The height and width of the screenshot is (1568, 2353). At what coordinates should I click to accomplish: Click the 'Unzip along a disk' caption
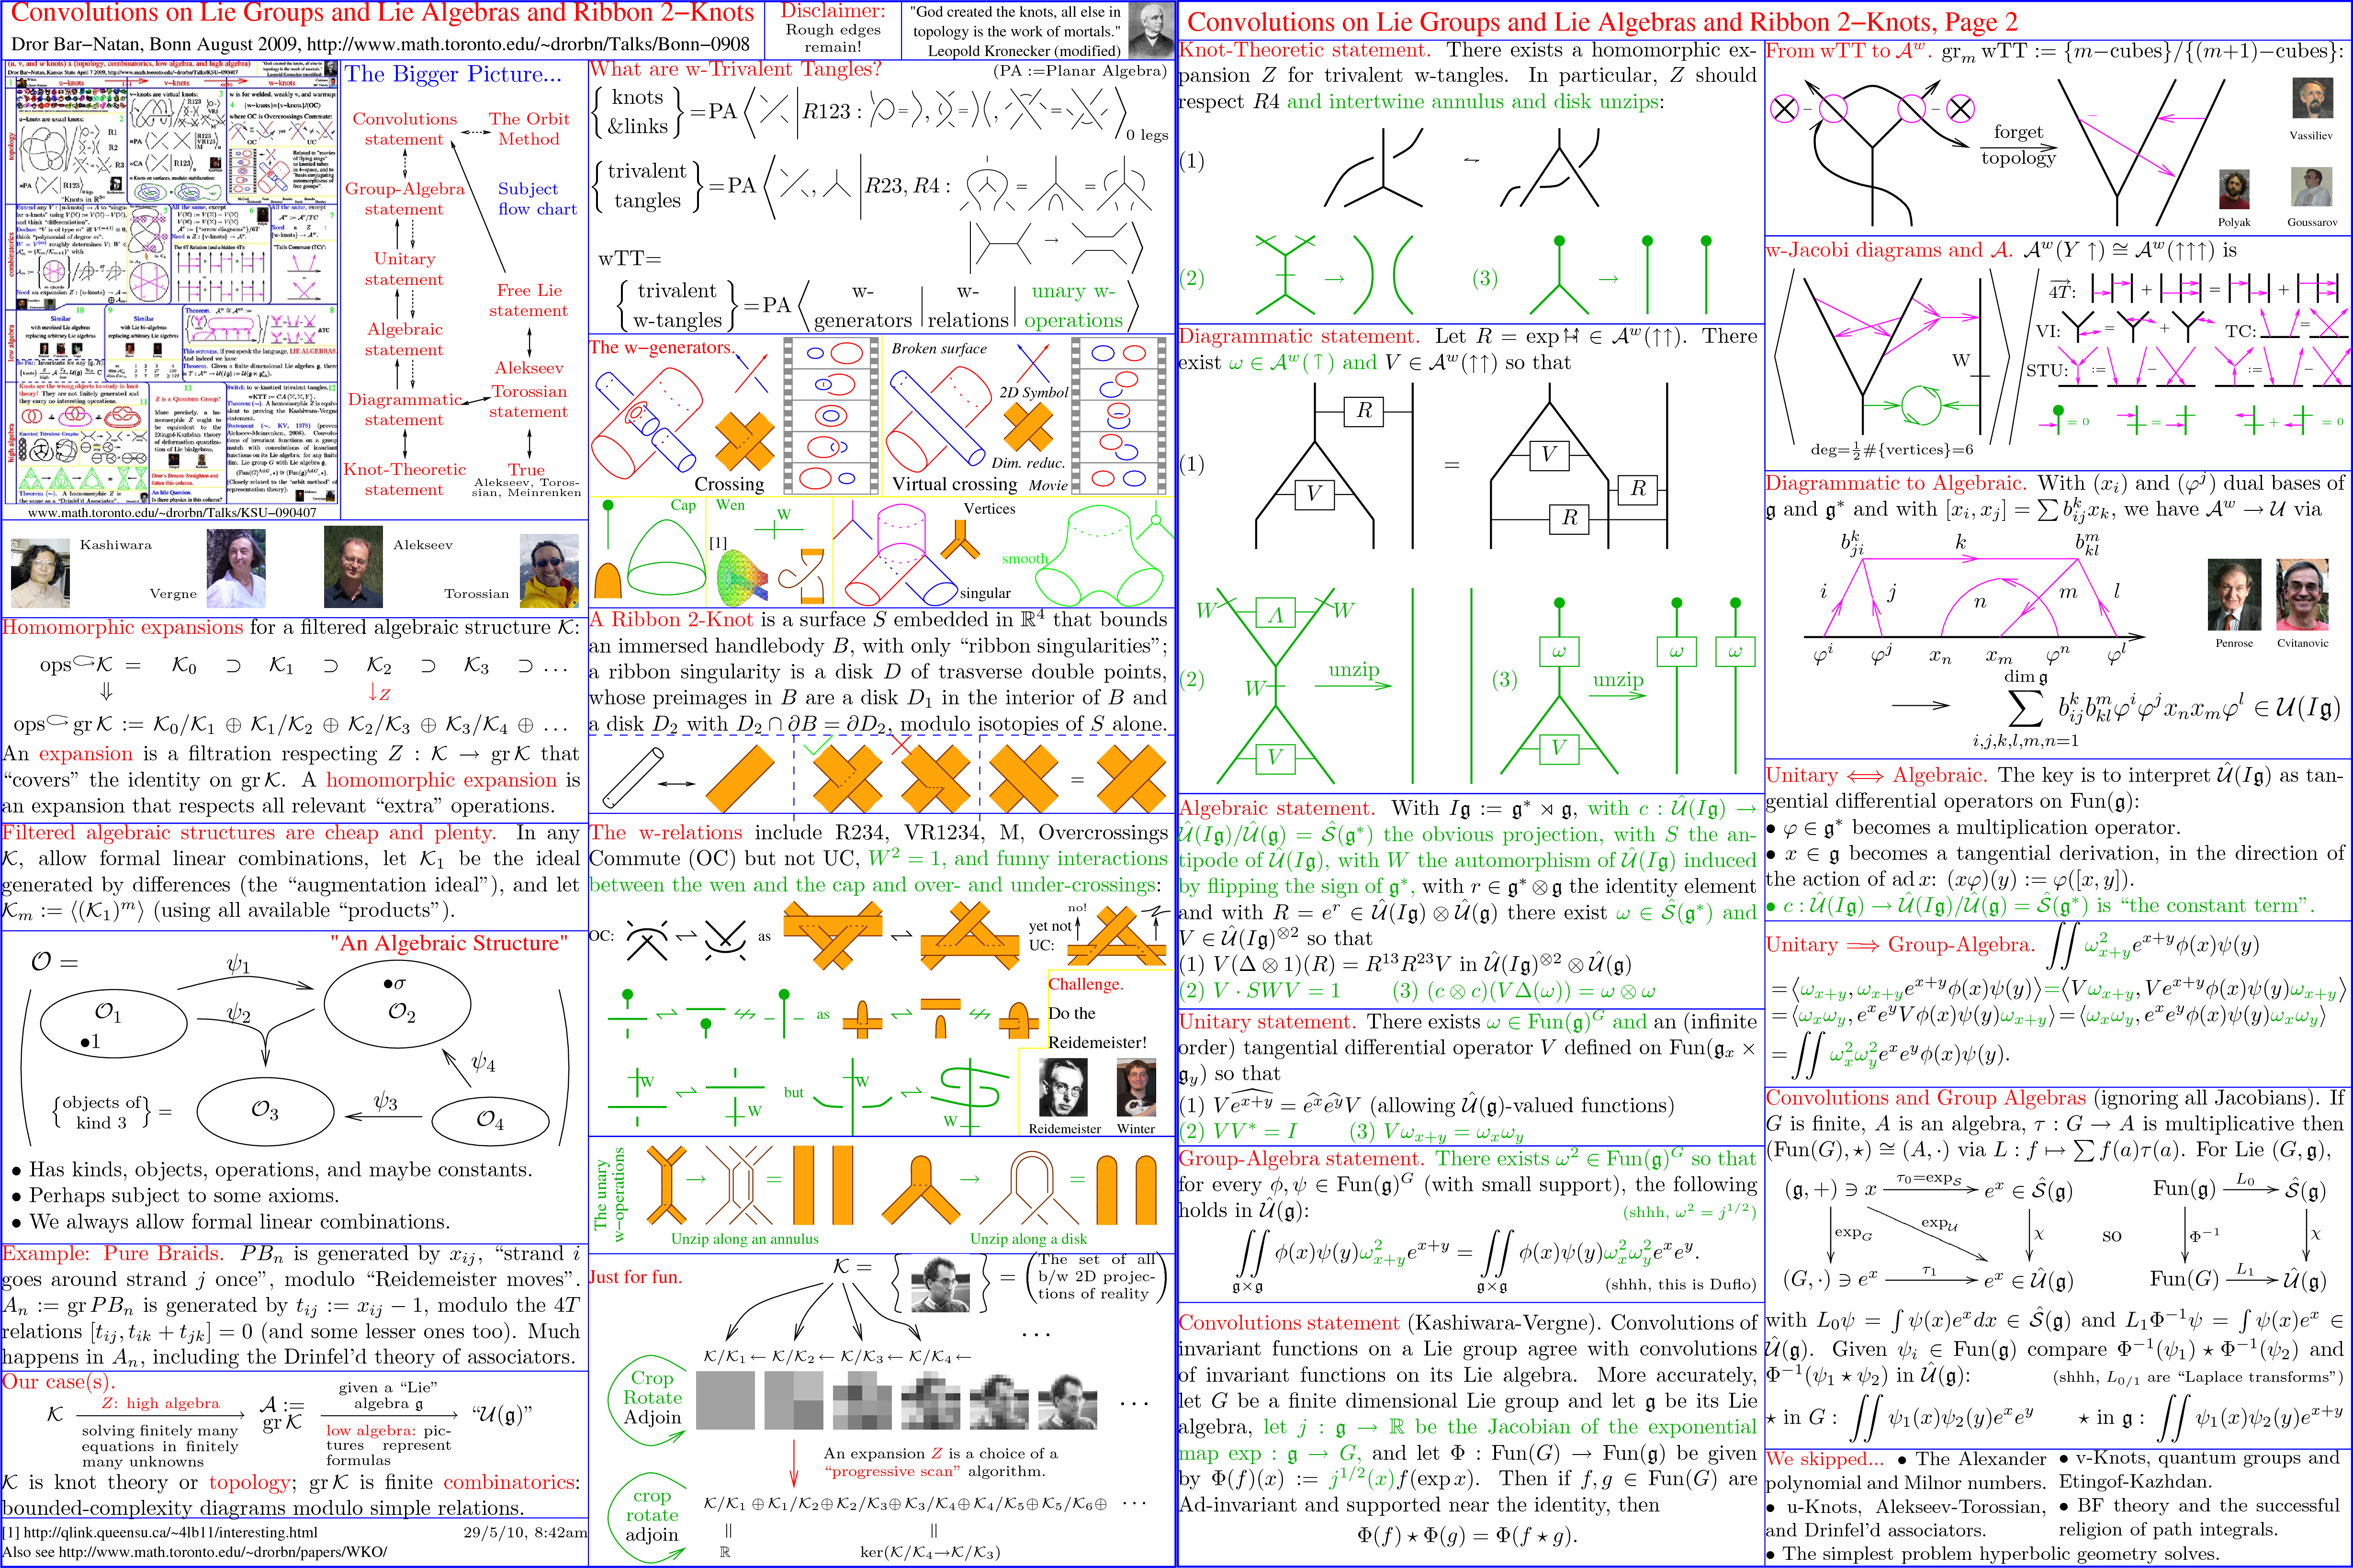click(x=1028, y=1239)
